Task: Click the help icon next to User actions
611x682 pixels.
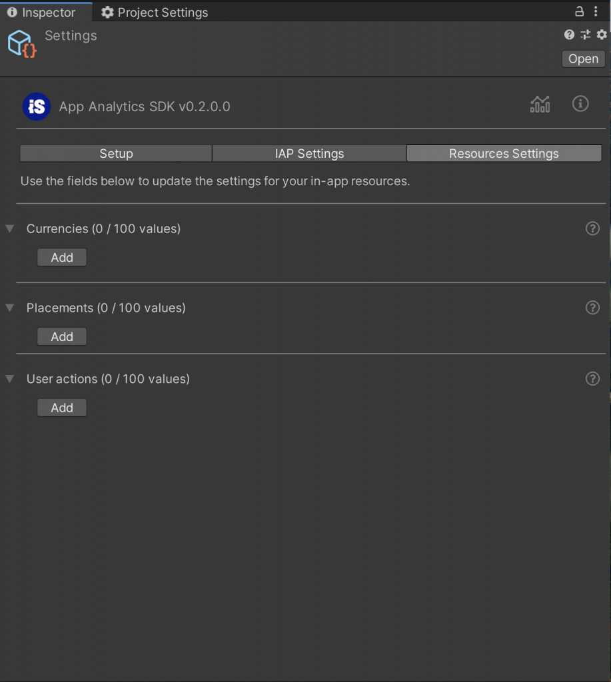Action: tap(592, 379)
